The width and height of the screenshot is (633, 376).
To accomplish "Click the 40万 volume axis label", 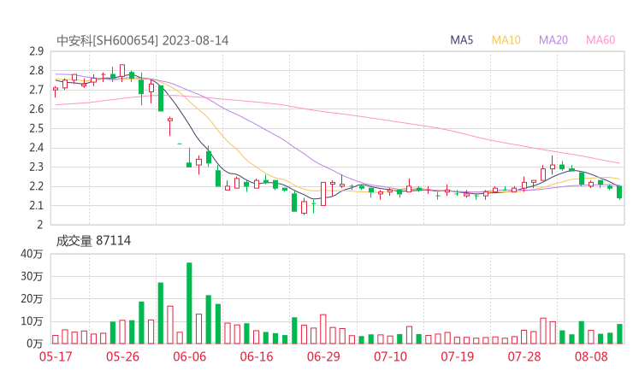I will click(32, 254).
